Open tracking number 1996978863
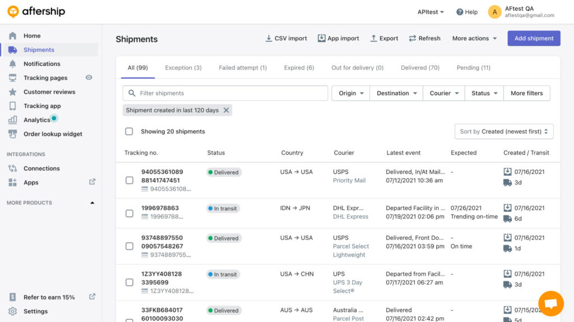The height and width of the screenshot is (322, 574). (x=160, y=208)
